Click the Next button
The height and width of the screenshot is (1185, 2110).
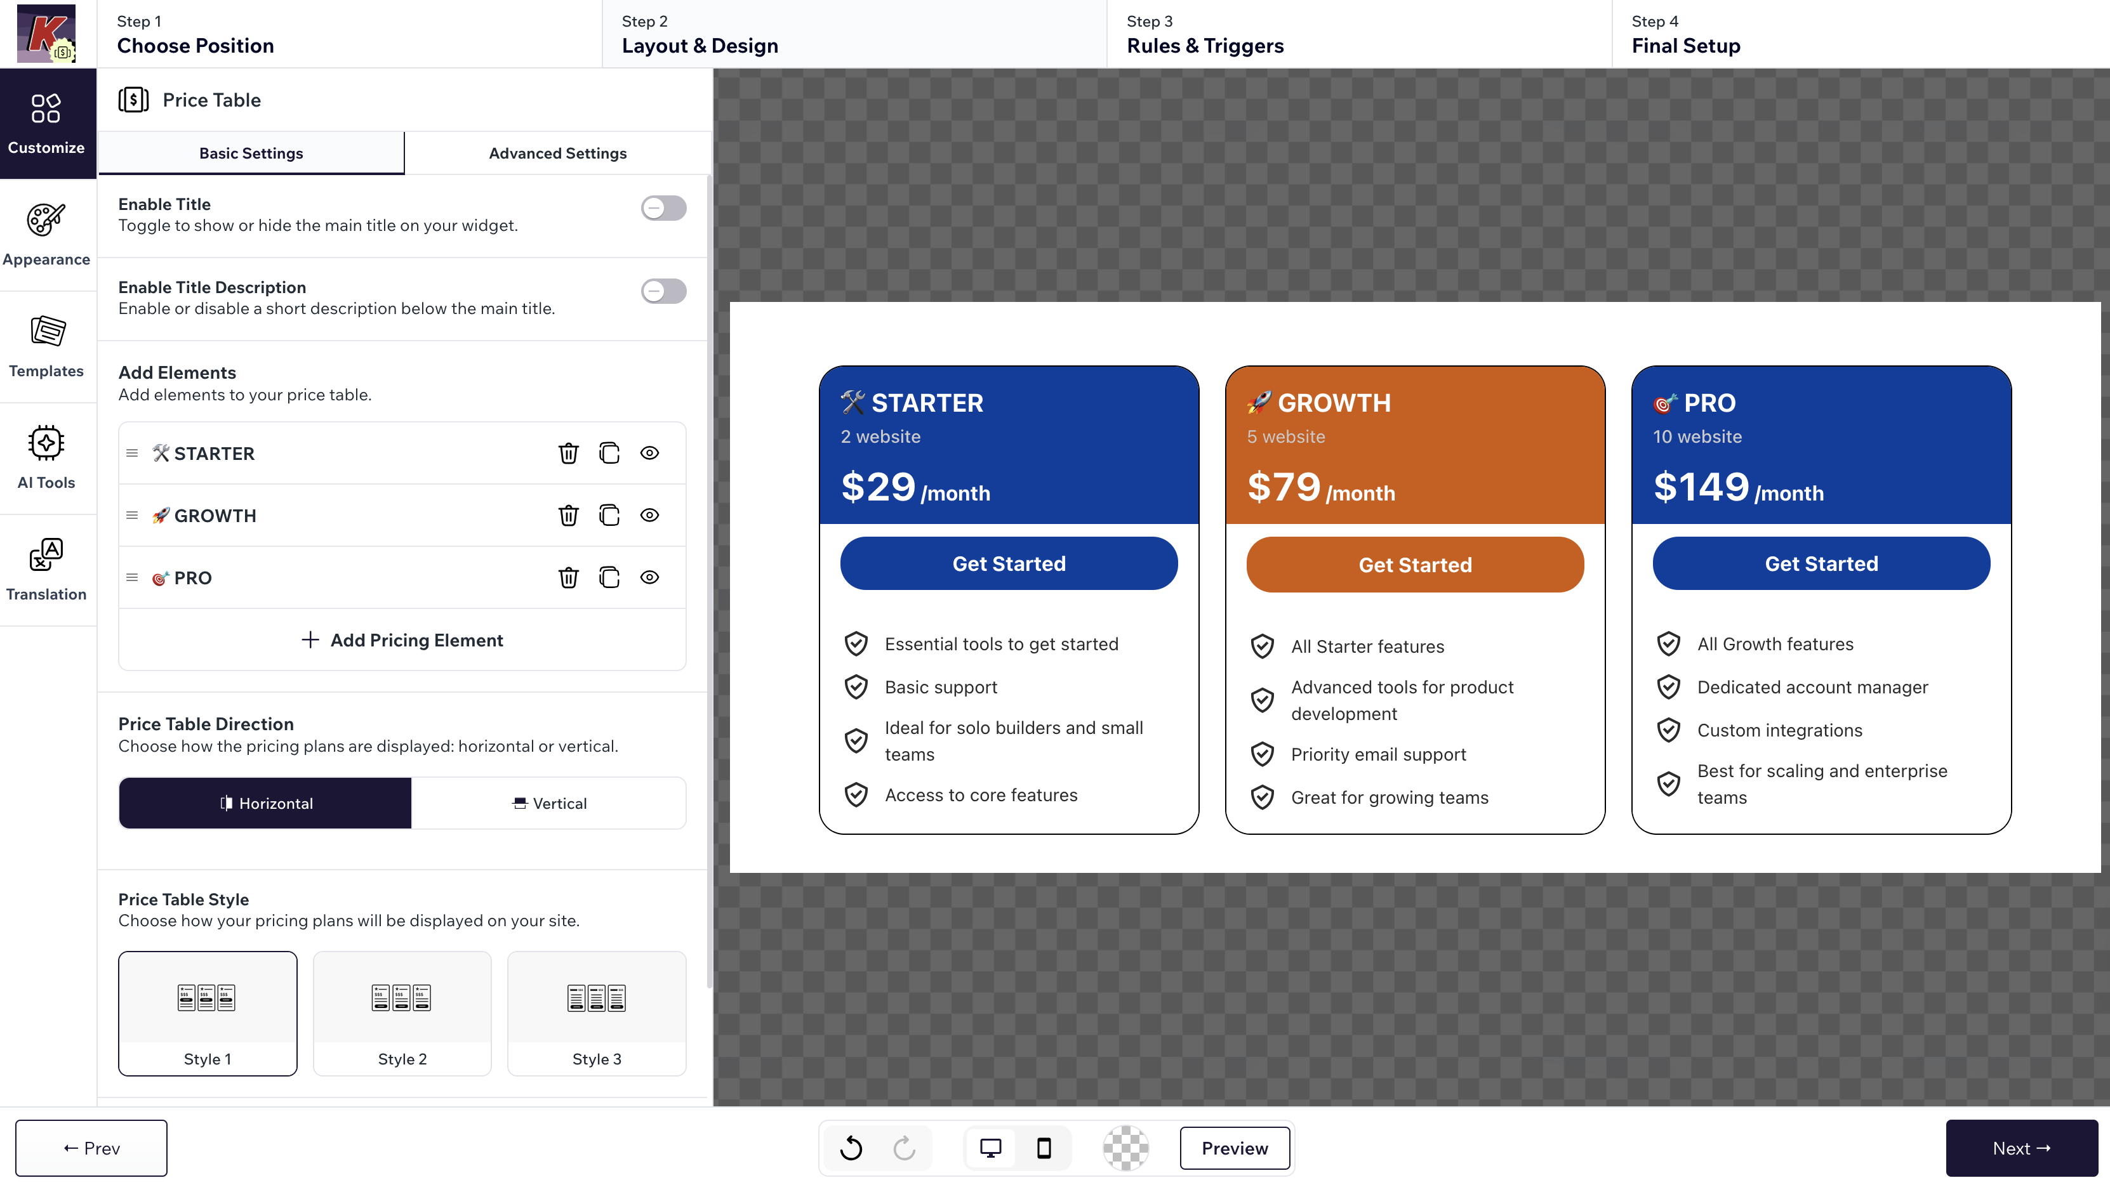[2020, 1148]
